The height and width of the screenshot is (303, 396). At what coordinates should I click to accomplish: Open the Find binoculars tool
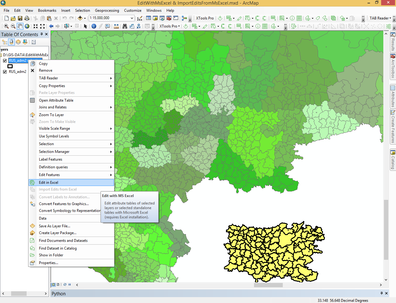(x=125, y=26)
